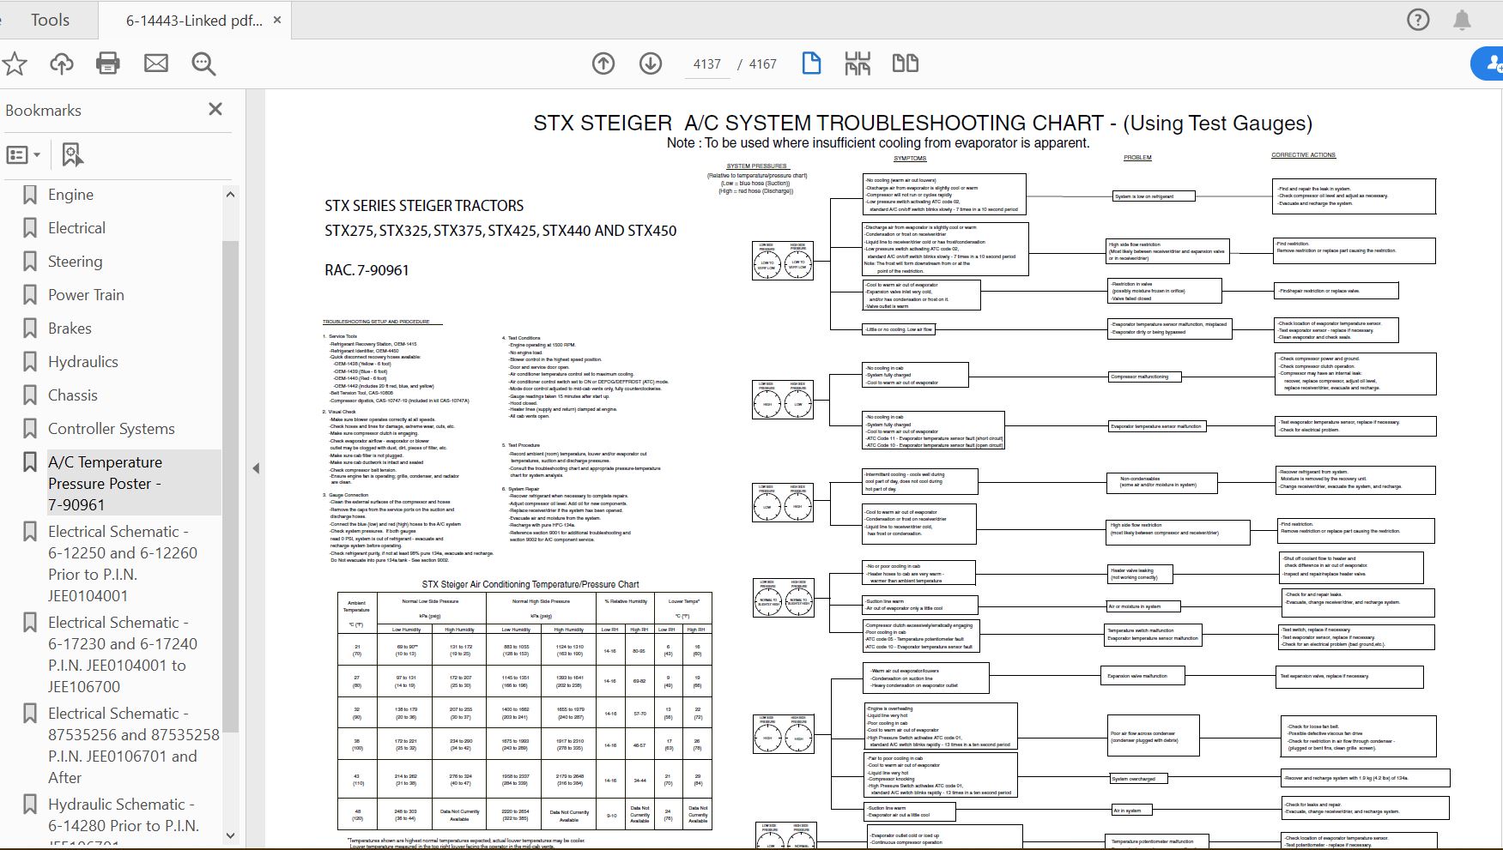
Task: Click the Hydraulic Schematic bookmark ribbon icon
Action: [x=30, y=805]
